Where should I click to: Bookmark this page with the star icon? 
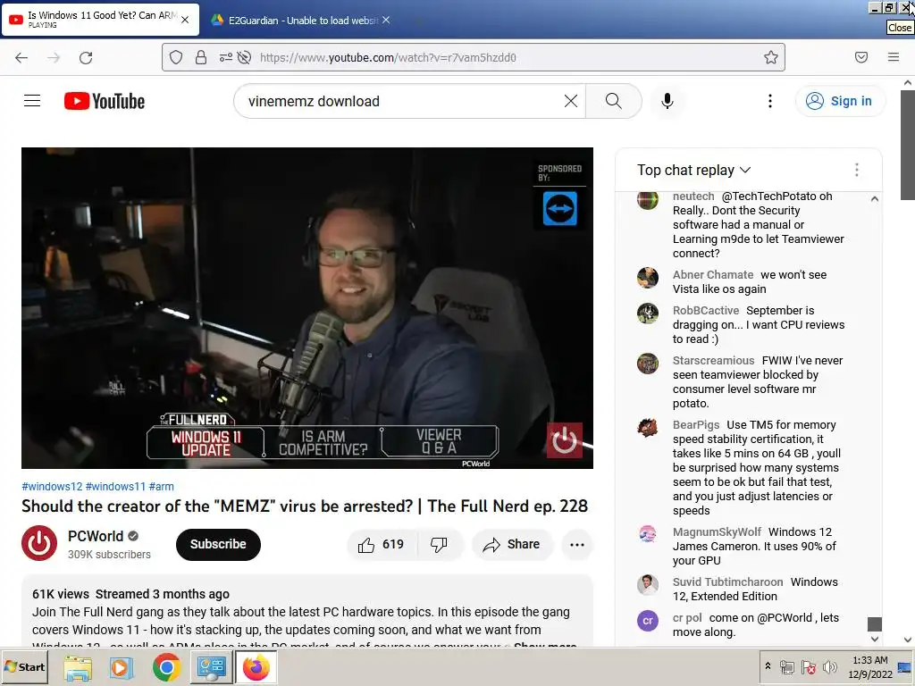tap(771, 57)
